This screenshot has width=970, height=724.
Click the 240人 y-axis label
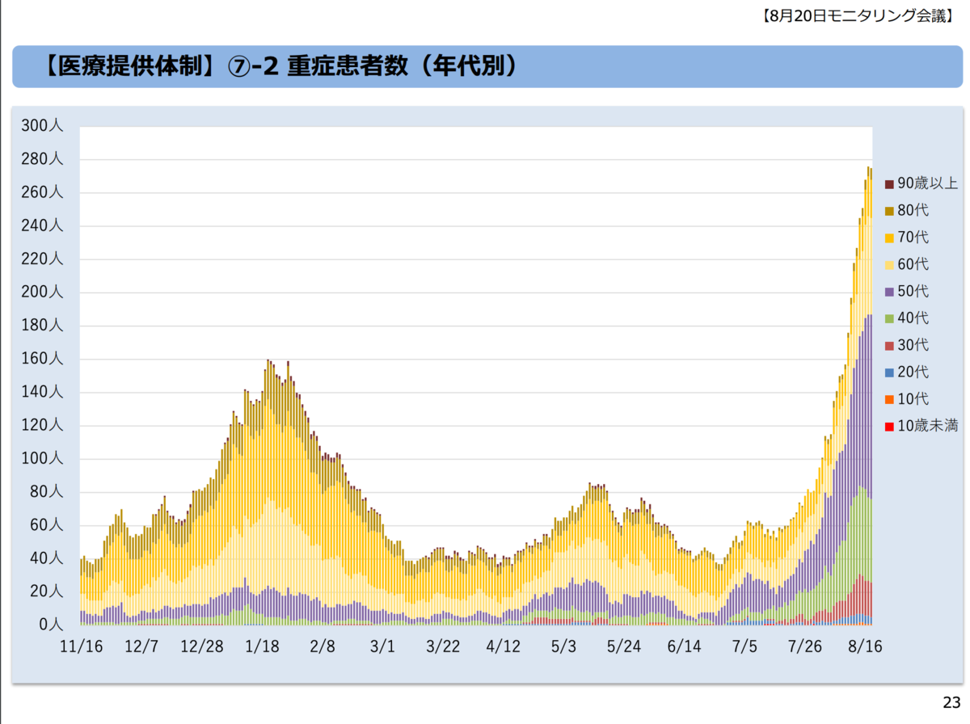(42, 225)
